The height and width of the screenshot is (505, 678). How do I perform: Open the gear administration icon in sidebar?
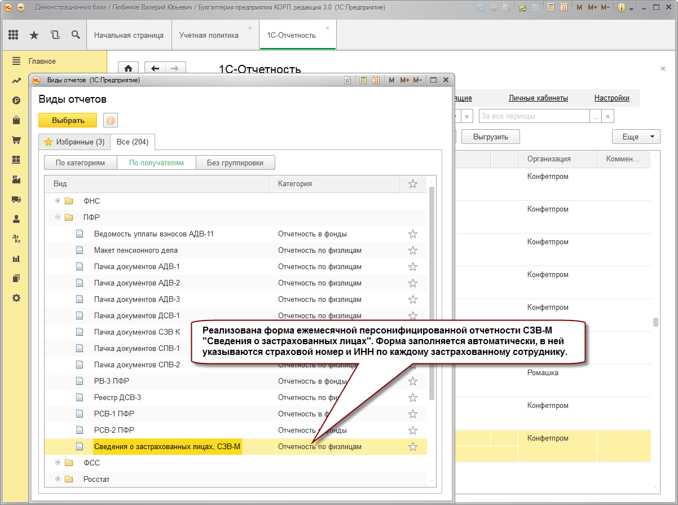coord(16,298)
